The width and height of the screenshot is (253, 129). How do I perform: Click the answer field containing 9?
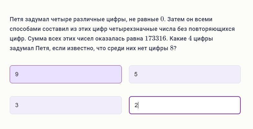coord(66,74)
